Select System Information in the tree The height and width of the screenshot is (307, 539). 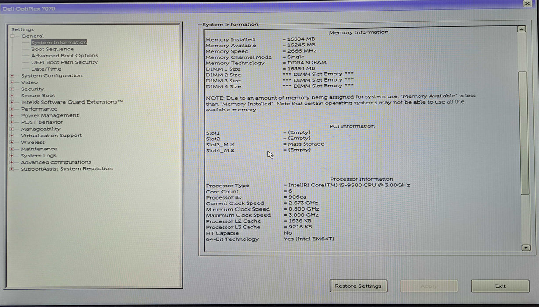click(x=59, y=43)
